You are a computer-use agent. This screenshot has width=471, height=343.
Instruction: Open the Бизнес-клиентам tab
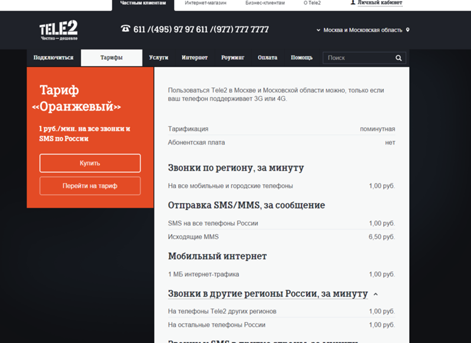[265, 3]
